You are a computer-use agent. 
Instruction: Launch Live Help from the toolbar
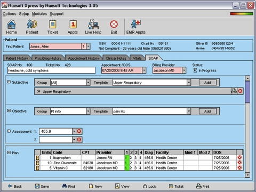(93, 27)
